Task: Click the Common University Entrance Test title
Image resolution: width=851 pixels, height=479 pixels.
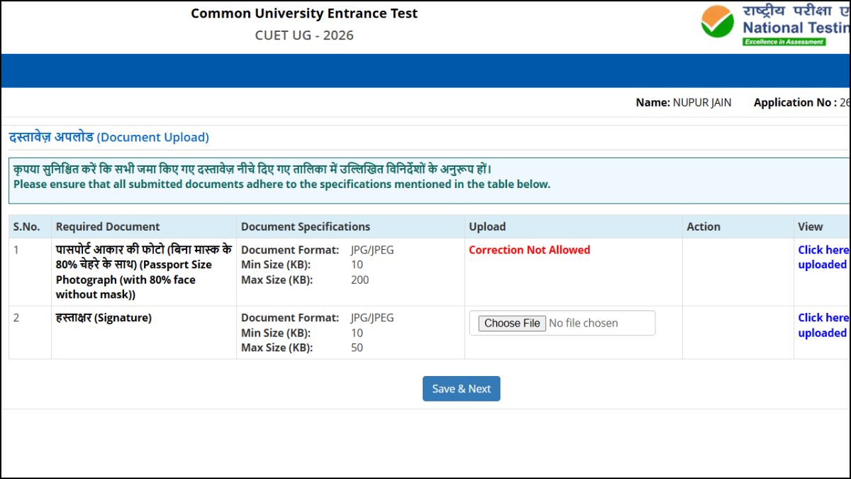Action: (304, 13)
